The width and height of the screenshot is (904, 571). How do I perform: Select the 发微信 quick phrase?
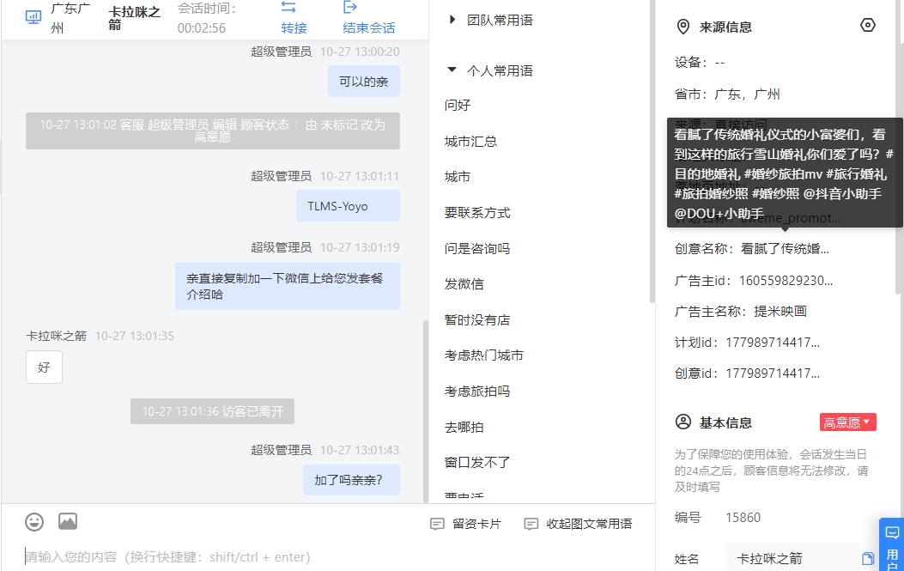point(464,283)
